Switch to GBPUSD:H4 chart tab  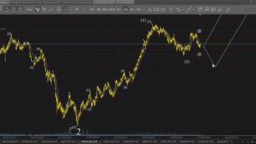(10, 142)
